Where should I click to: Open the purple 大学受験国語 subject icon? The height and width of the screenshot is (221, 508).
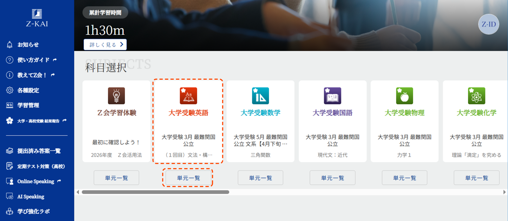332,96
